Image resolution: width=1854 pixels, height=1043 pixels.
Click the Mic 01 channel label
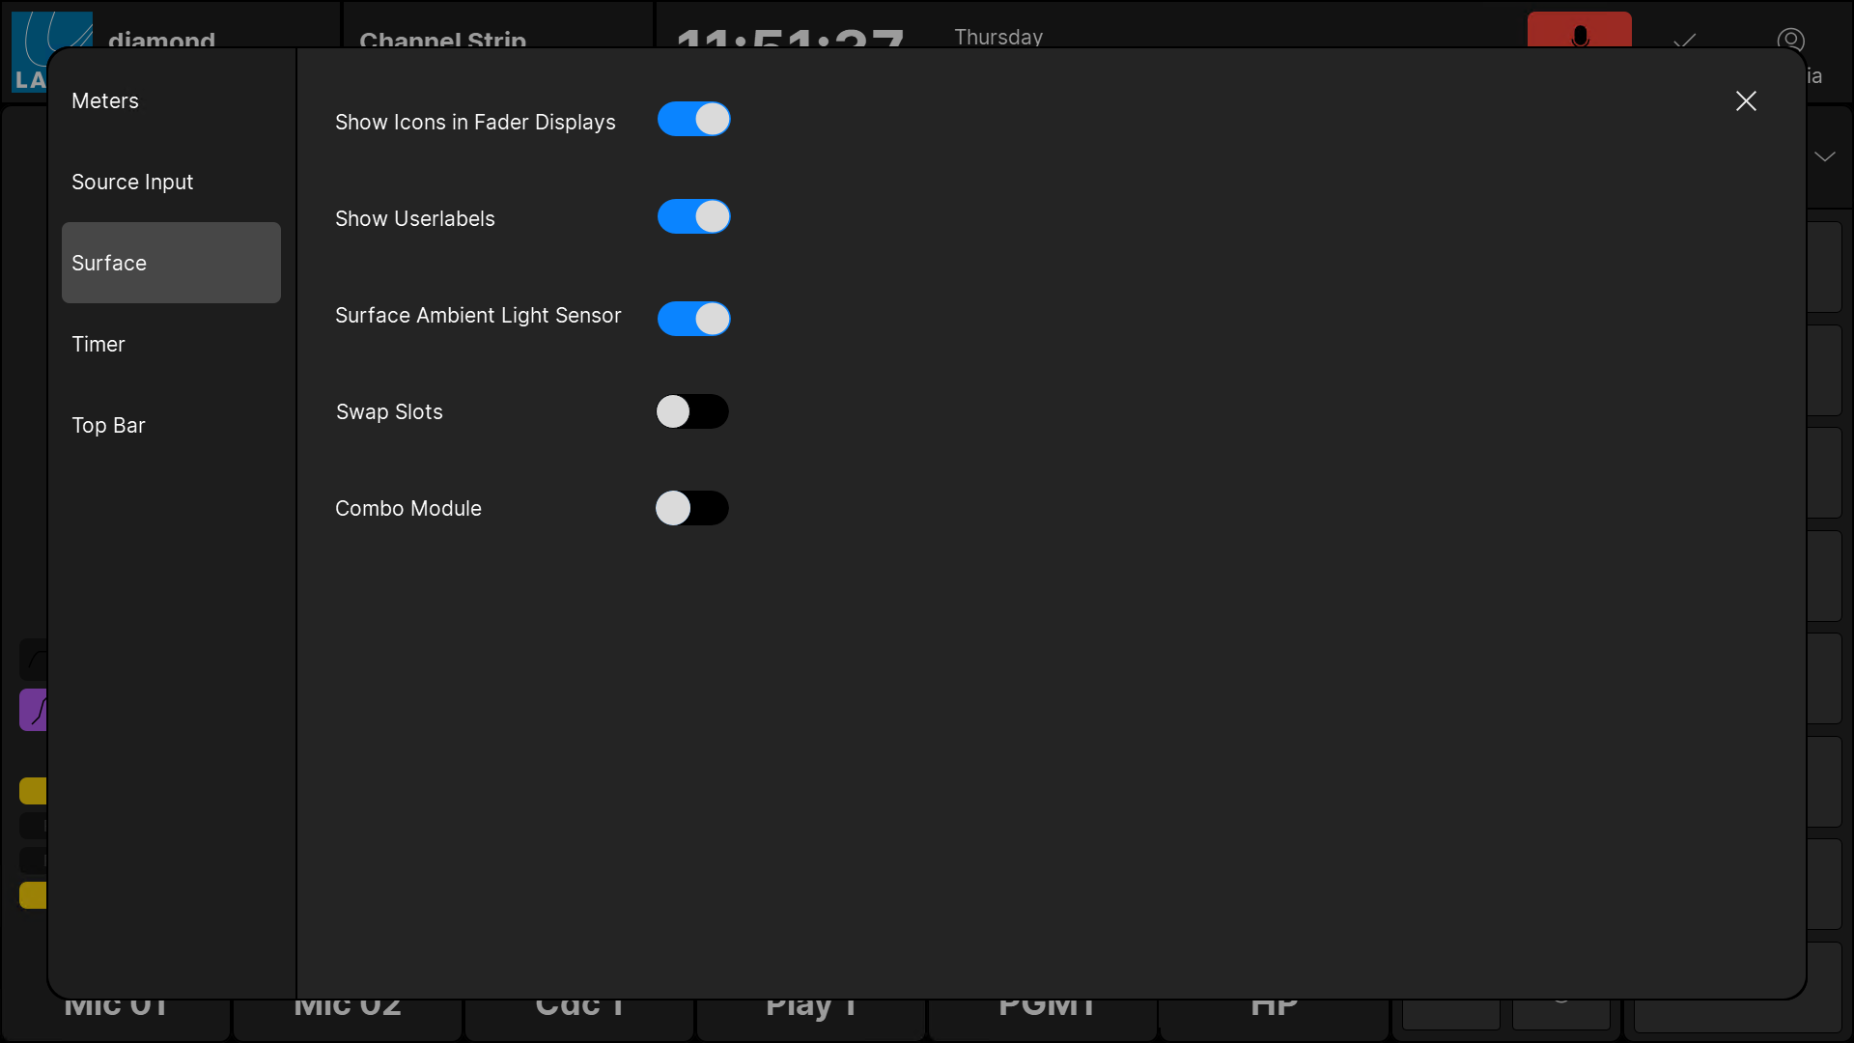point(116,1006)
